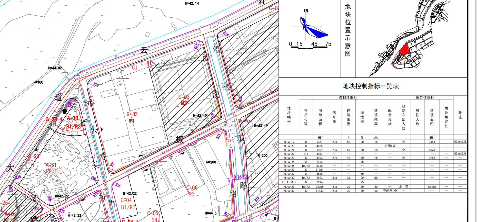Click the 11301 land area value
The height and width of the screenshot is (222, 477).
(320, 170)
